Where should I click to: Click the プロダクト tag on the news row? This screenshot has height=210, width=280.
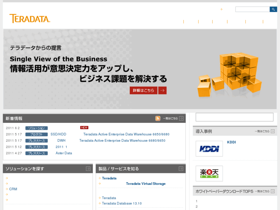point(37,134)
